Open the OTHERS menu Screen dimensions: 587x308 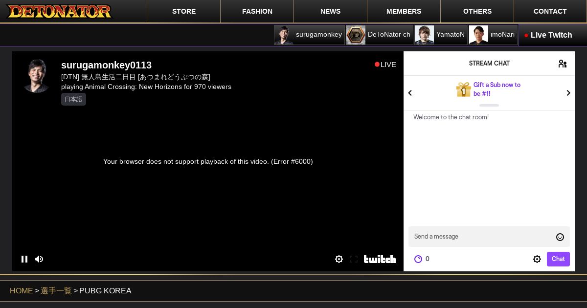(x=477, y=11)
